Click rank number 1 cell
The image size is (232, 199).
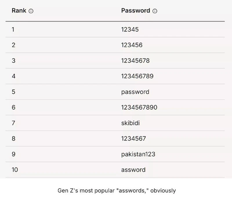[13, 29]
